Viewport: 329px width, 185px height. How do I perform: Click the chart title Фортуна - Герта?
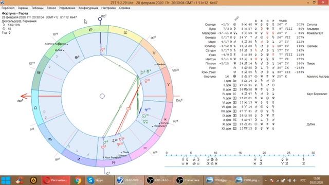tap(15, 13)
